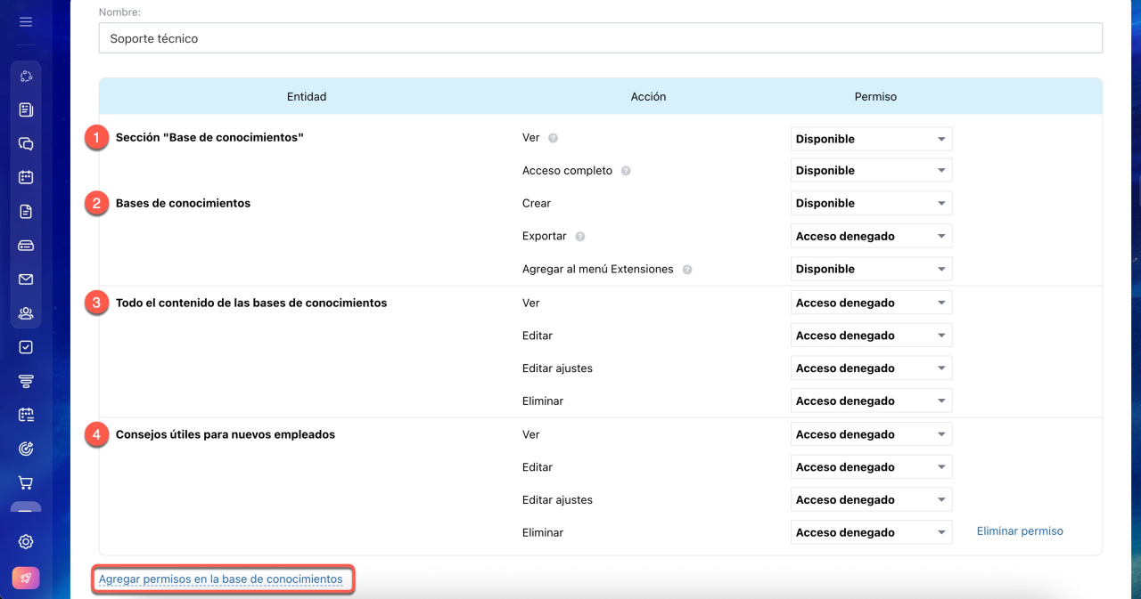Open Editar ajustes dropdown under Consejos útiles
1141x599 pixels.
click(871, 499)
